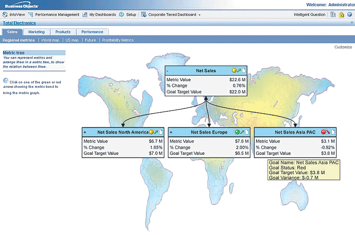Select World map sub-tab
Viewport: 355px width, 235px height.
coord(50,40)
